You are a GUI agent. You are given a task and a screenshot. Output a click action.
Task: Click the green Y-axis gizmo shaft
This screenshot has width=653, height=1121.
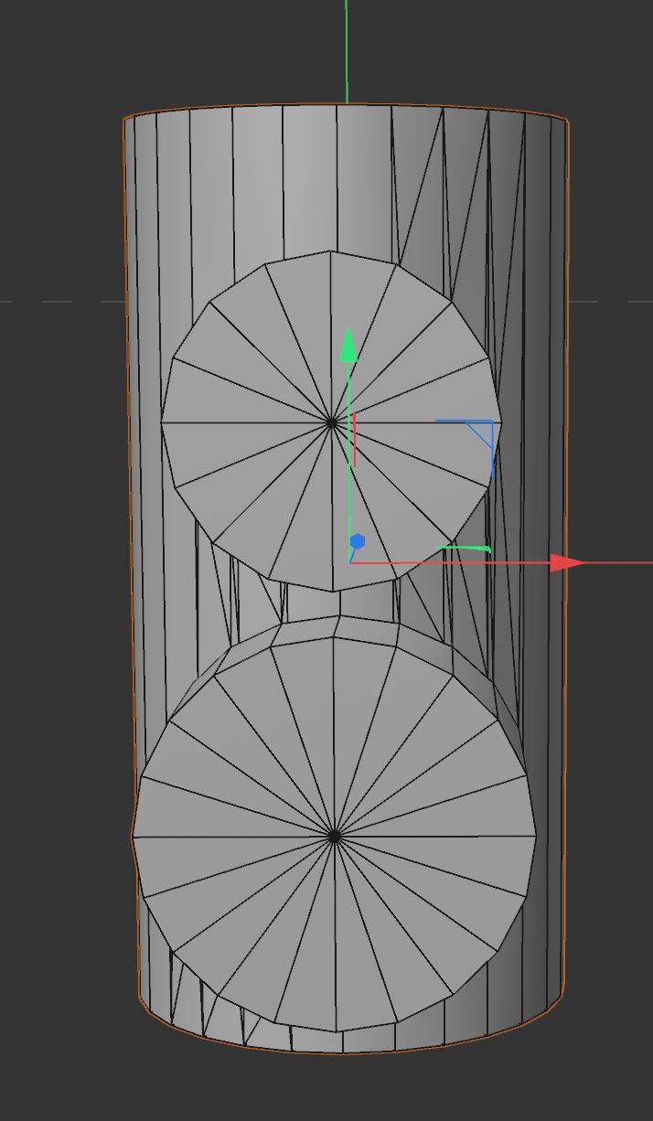click(x=349, y=462)
